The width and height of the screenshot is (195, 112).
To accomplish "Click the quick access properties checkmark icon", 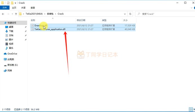I will (x=8, y=3).
